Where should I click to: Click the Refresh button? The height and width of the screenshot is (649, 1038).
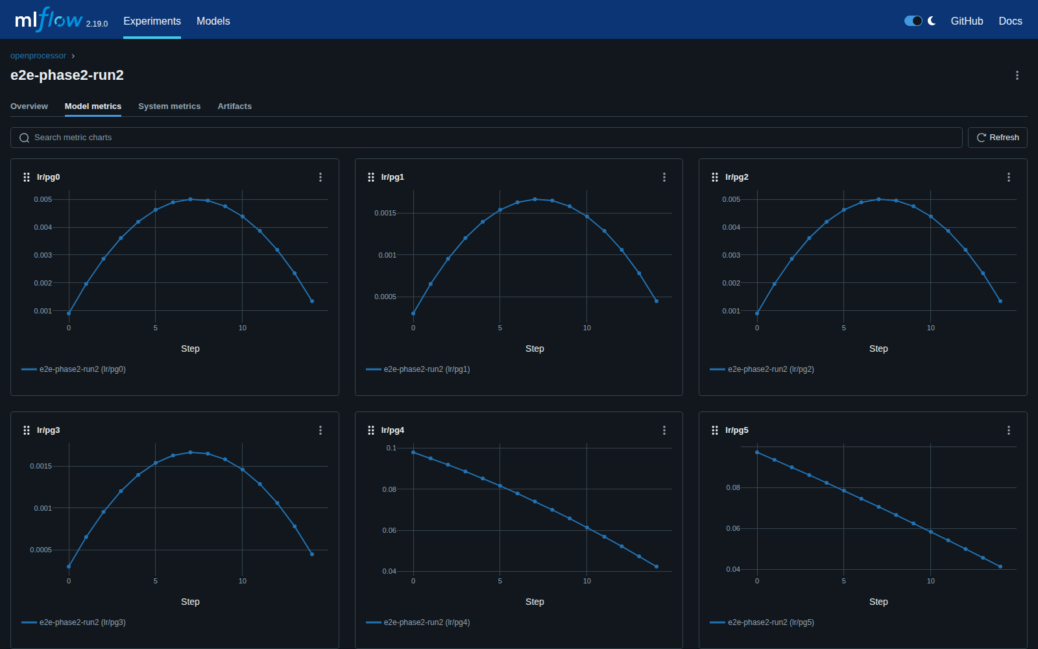click(x=998, y=138)
